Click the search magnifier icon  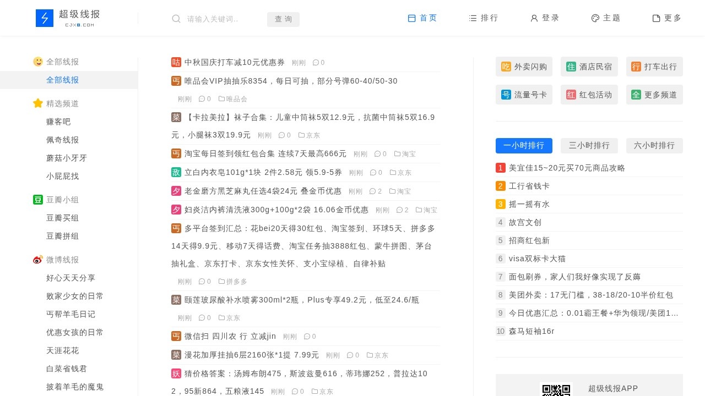click(176, 19)
